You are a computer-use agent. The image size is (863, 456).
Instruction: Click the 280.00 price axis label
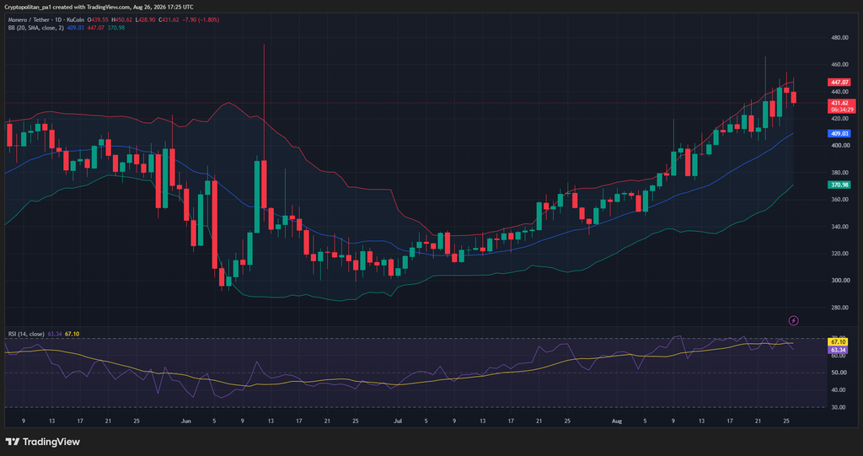[x=839, y=308]
